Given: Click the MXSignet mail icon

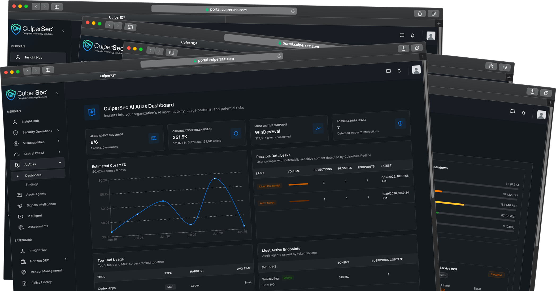Looking at the screenshot, I should (20, 217).
